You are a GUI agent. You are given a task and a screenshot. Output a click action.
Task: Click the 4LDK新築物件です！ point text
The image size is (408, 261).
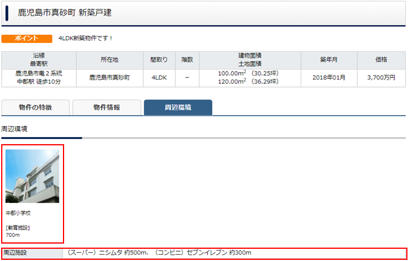coord(86,38)
